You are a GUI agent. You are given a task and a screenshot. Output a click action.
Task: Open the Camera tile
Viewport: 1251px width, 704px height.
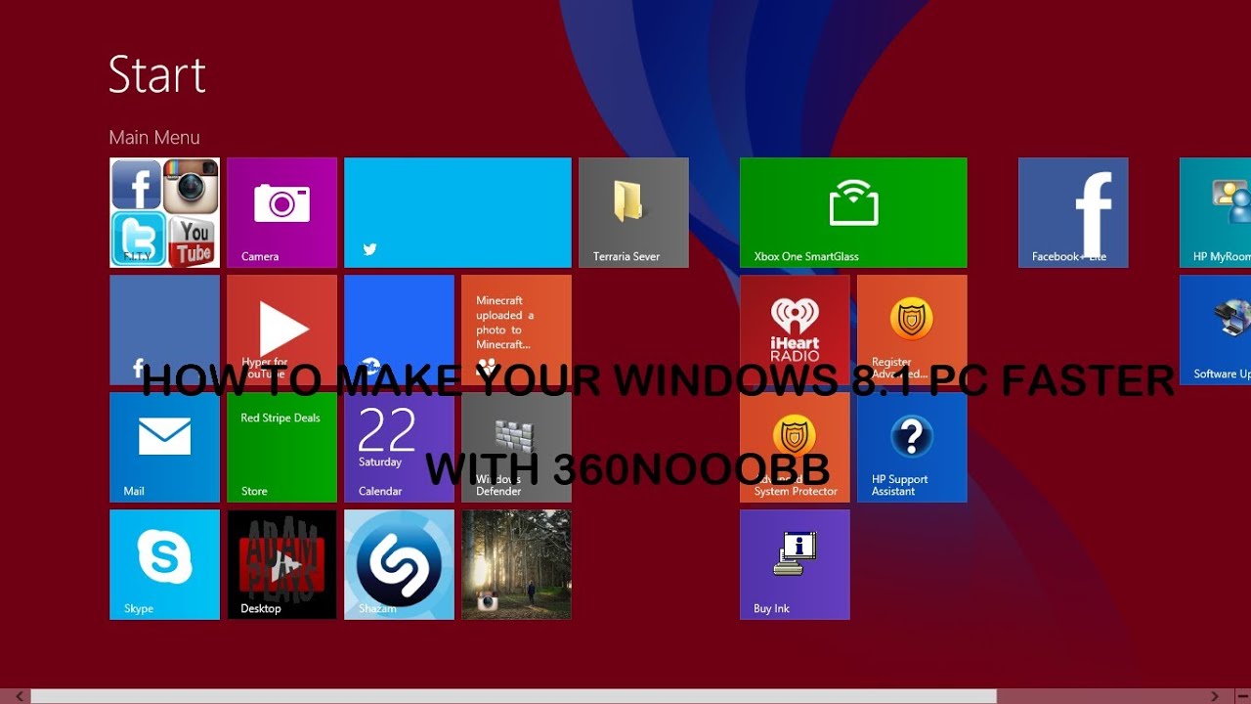(281, 212)
